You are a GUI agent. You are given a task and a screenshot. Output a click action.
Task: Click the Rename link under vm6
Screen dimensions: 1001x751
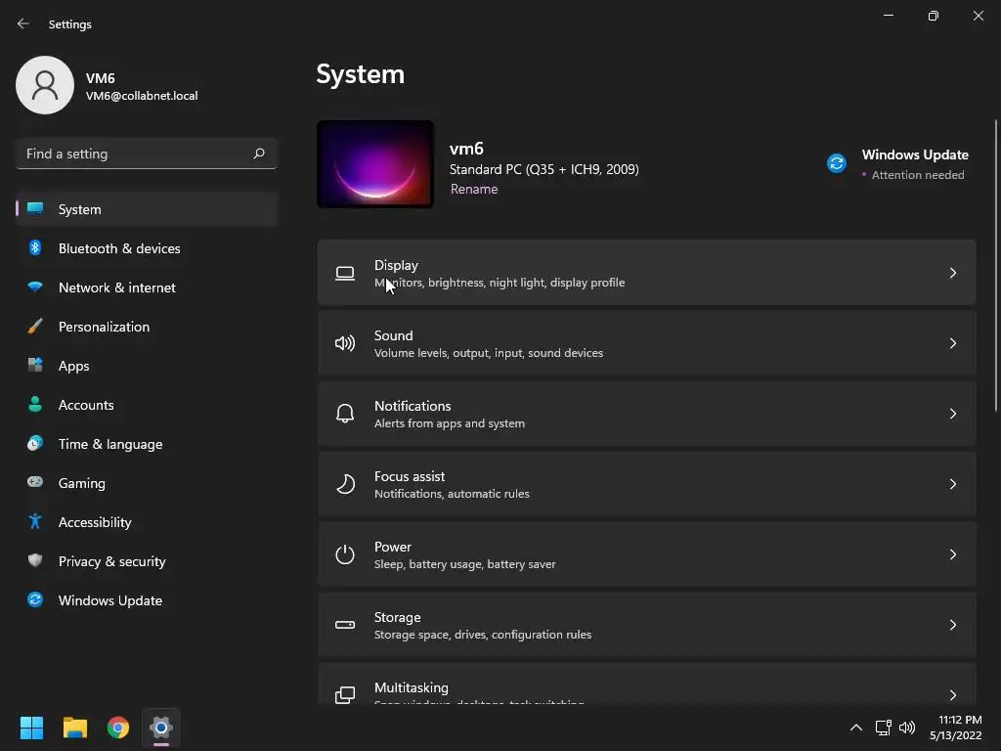[474, 189]
